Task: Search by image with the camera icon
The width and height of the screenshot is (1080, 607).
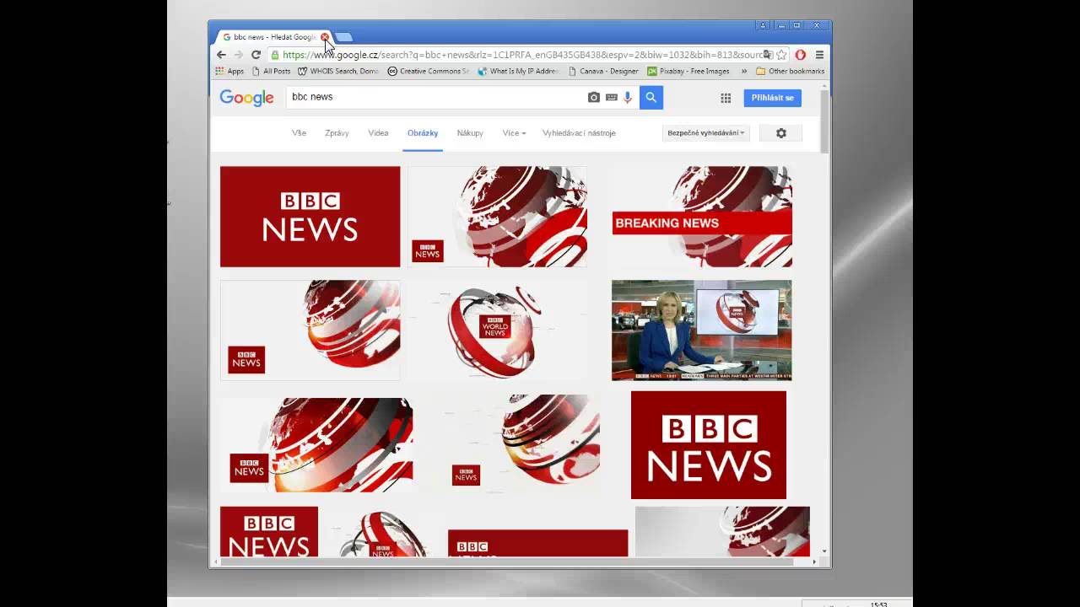Action: [593, 98]
